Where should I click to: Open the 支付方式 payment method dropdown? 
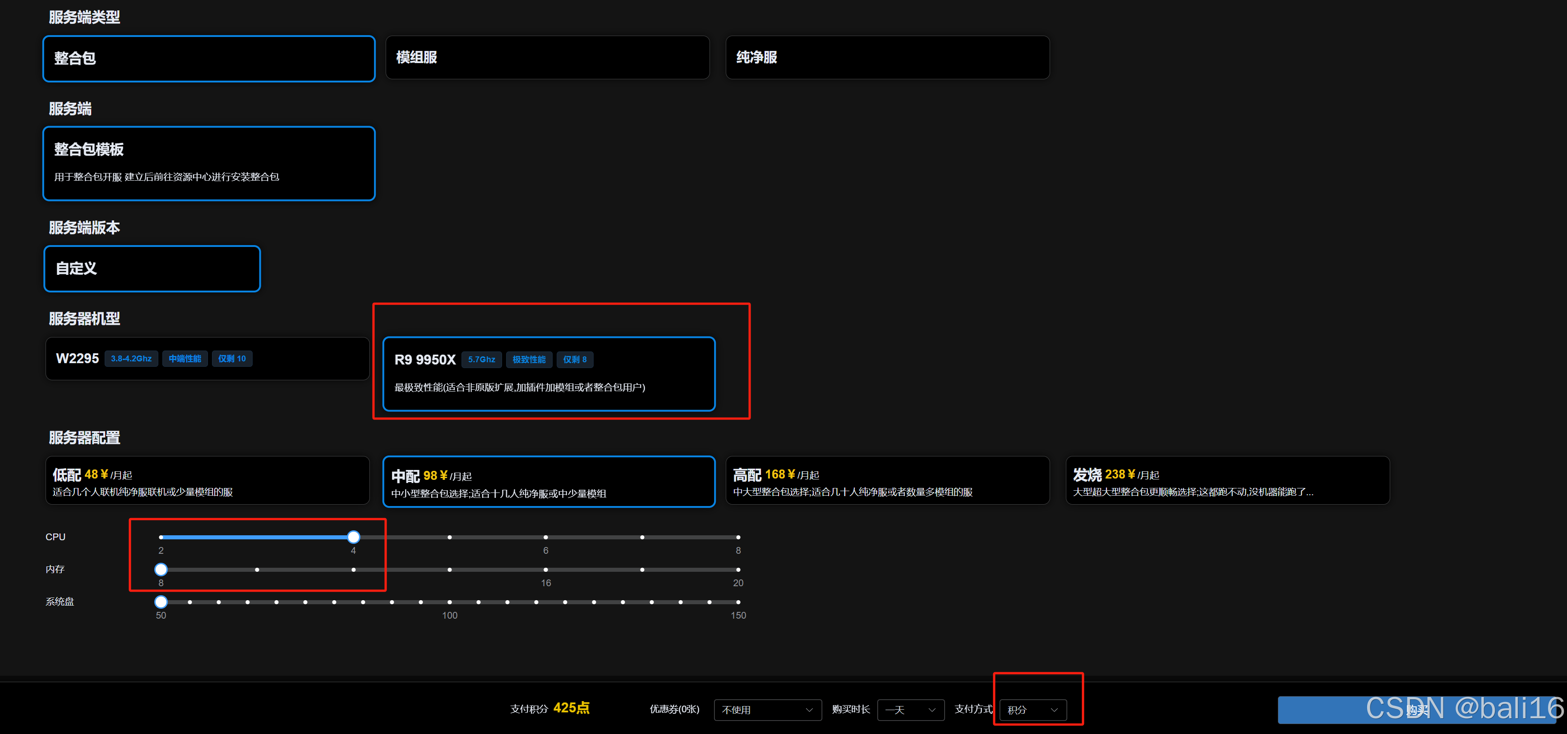click(x=1032, y=710)
